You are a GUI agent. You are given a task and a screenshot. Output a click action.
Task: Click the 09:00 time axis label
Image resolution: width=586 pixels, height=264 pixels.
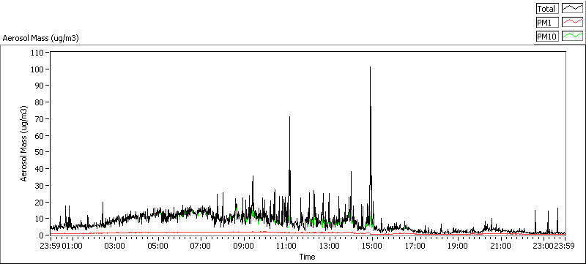(x=243, y=246)
